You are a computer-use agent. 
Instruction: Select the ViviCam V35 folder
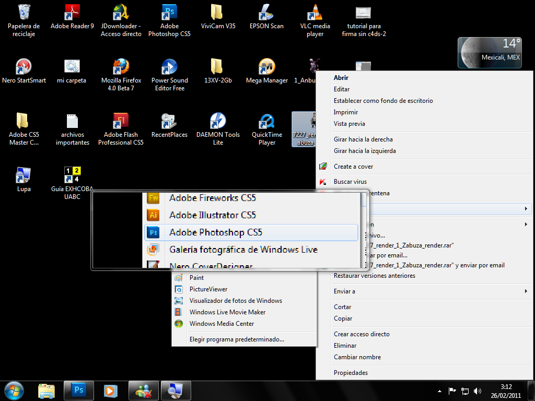tap(218, 17)
